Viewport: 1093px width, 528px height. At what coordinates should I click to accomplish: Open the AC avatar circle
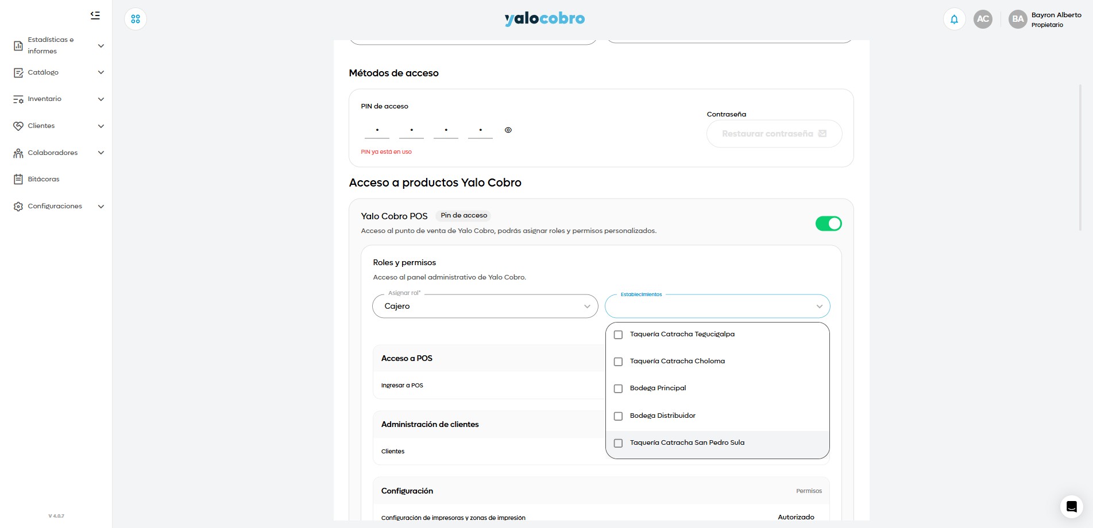point(983,19)
